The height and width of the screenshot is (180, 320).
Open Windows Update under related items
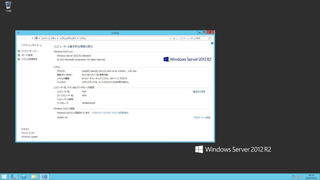[x=30, y=137]
